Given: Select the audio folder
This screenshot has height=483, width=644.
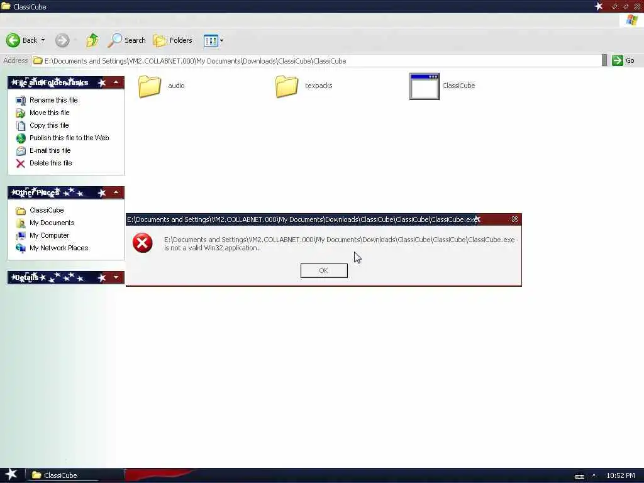Looking at the screenshot, I should click(x=162, y=86).
